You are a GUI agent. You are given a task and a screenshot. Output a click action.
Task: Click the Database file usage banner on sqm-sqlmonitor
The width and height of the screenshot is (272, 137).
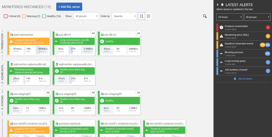[x=29, y=41]
